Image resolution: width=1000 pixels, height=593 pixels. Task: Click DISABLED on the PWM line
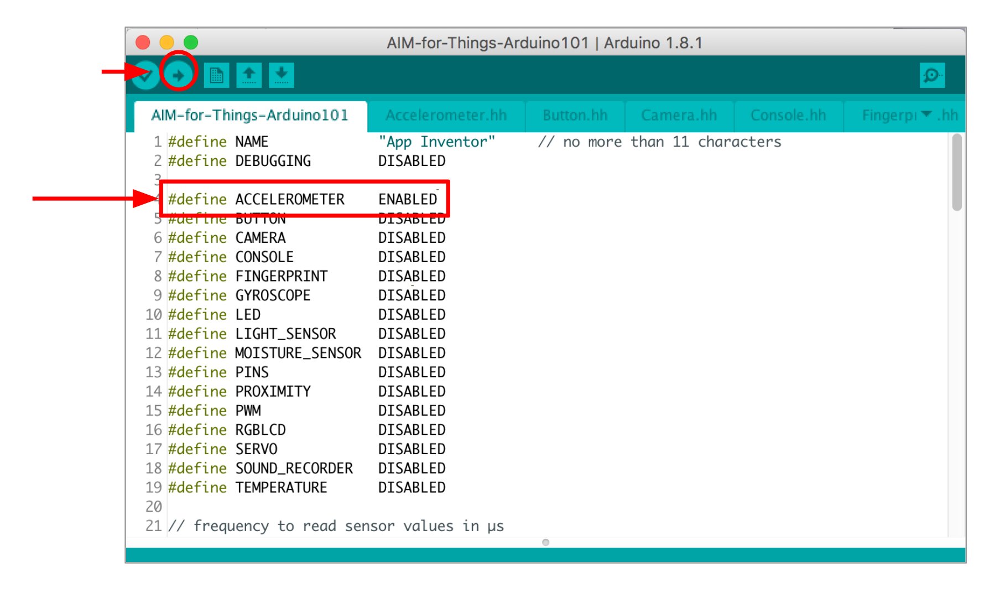tap(412, 411)
